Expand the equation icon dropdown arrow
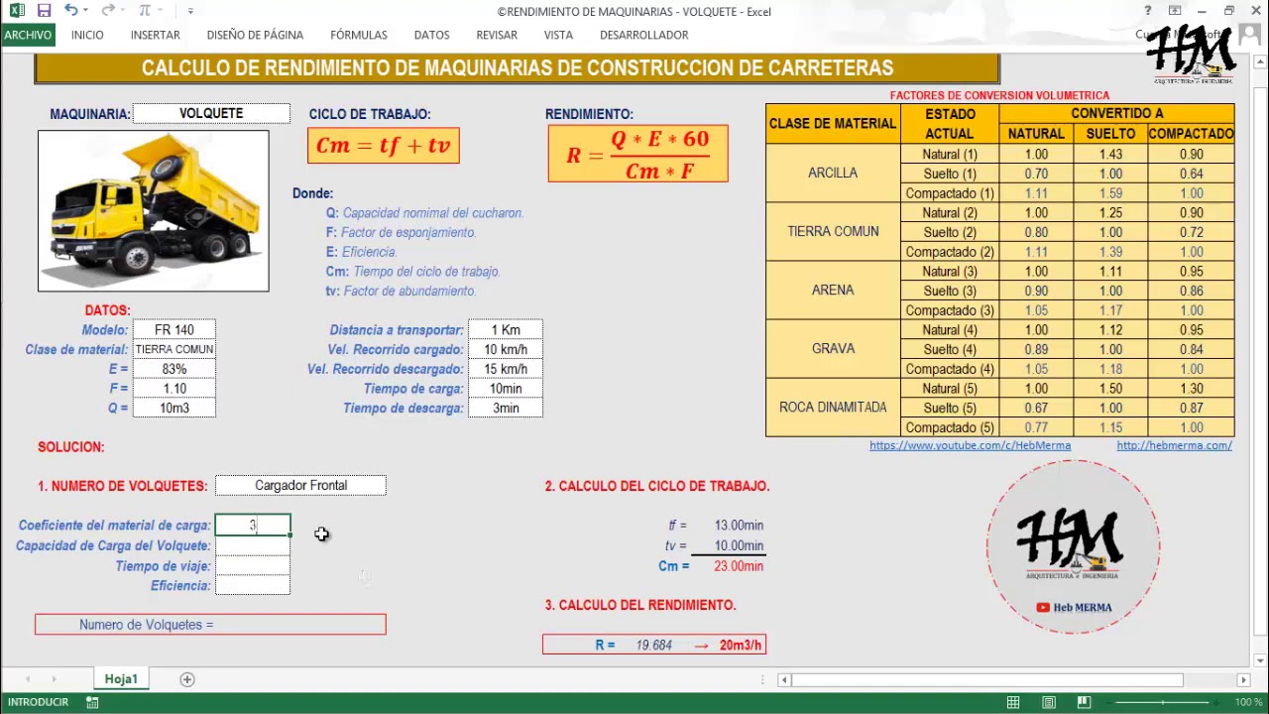 point(161,11)
